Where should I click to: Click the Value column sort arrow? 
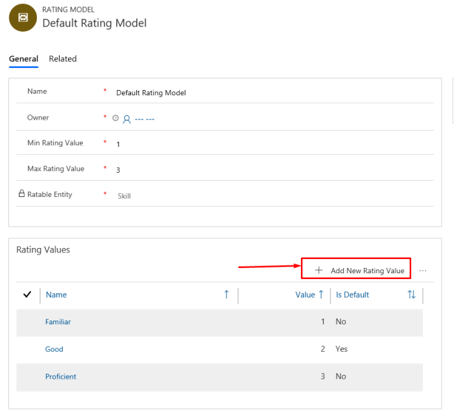click(321, 295)
